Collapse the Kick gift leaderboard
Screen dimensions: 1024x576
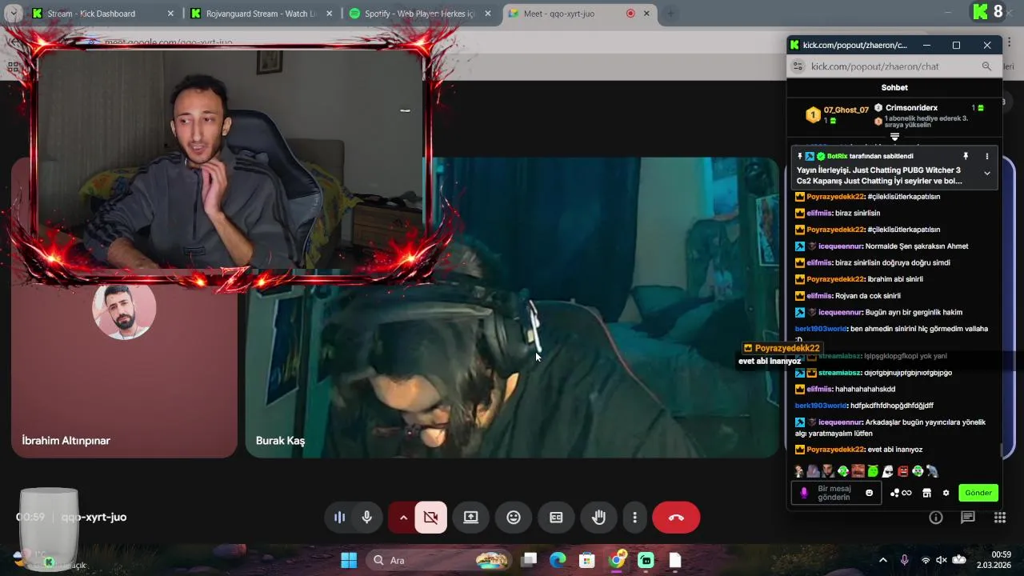click(x=894, y=138)
